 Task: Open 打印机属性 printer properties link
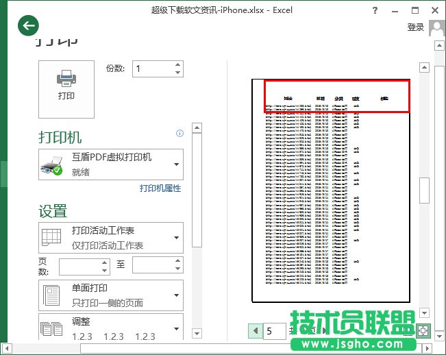click(x=160, y=188)
